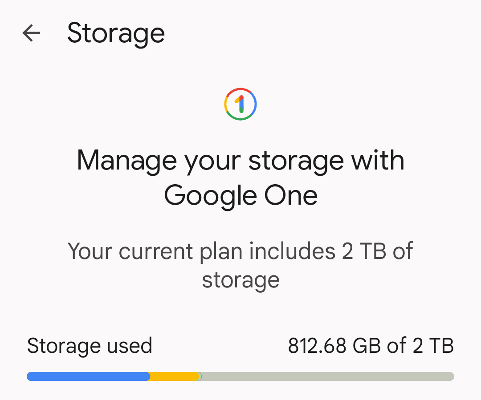Click the small green sliver on storage bar
Screen dimensions: 481x400
point(200,376)
